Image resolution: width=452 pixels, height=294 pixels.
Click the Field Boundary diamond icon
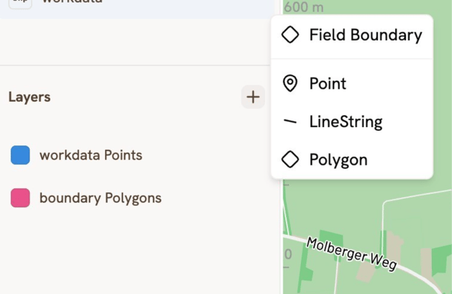[x=290, y=35]
